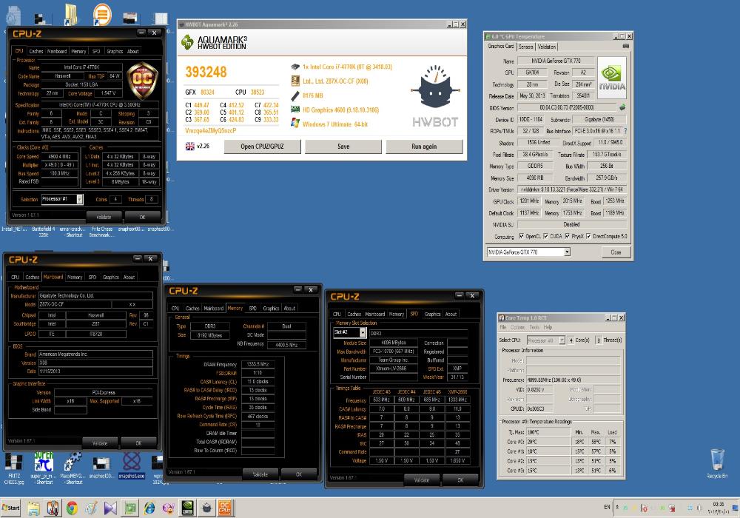Click OK in the CPU-Z SPD window
The image size is (740, 518).
[x=460, y=480]
